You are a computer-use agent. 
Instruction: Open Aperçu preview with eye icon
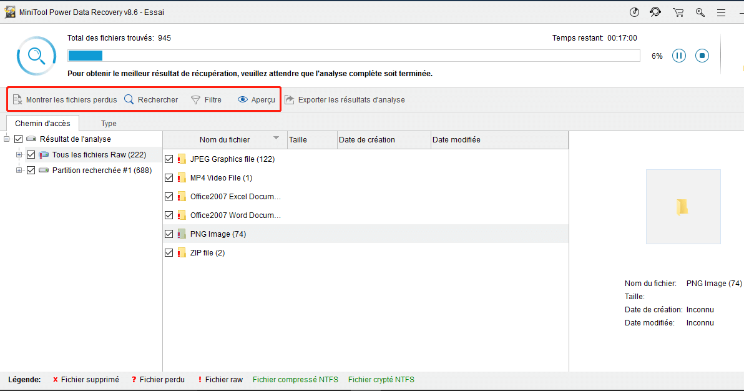(256, 99)
